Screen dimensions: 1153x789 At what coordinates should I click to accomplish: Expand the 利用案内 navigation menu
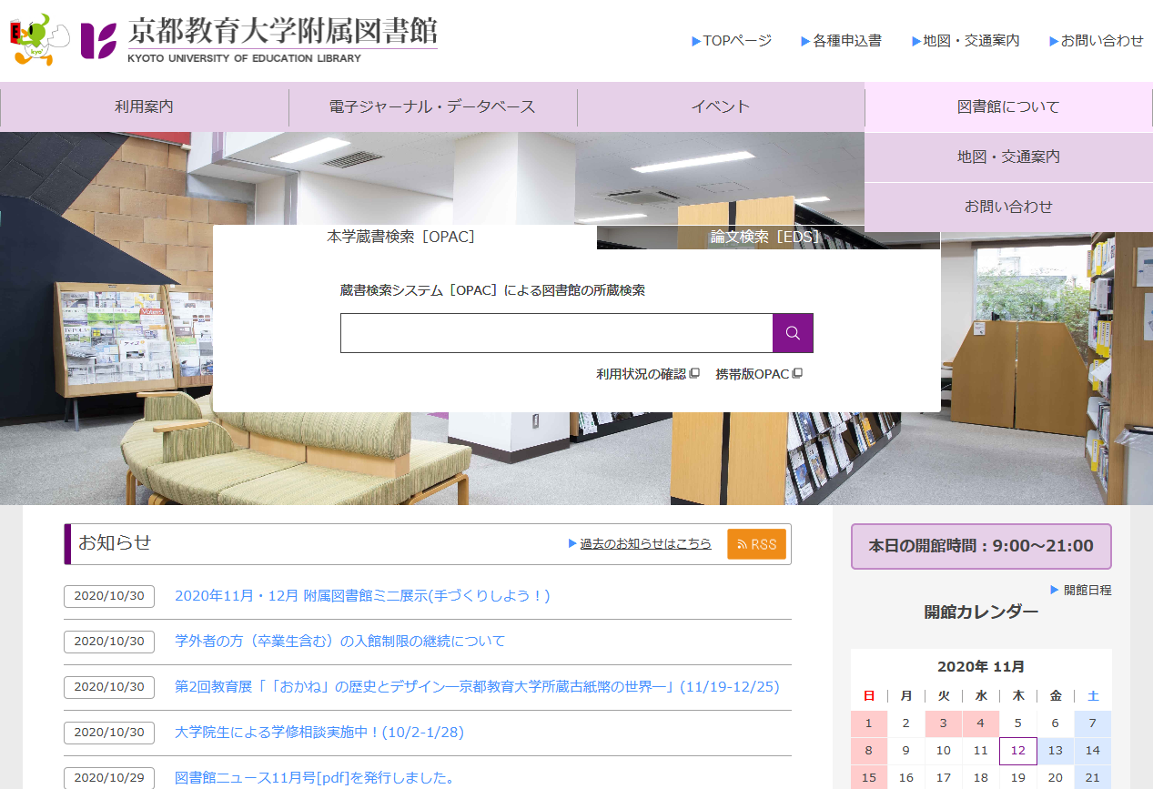point(144,107)
